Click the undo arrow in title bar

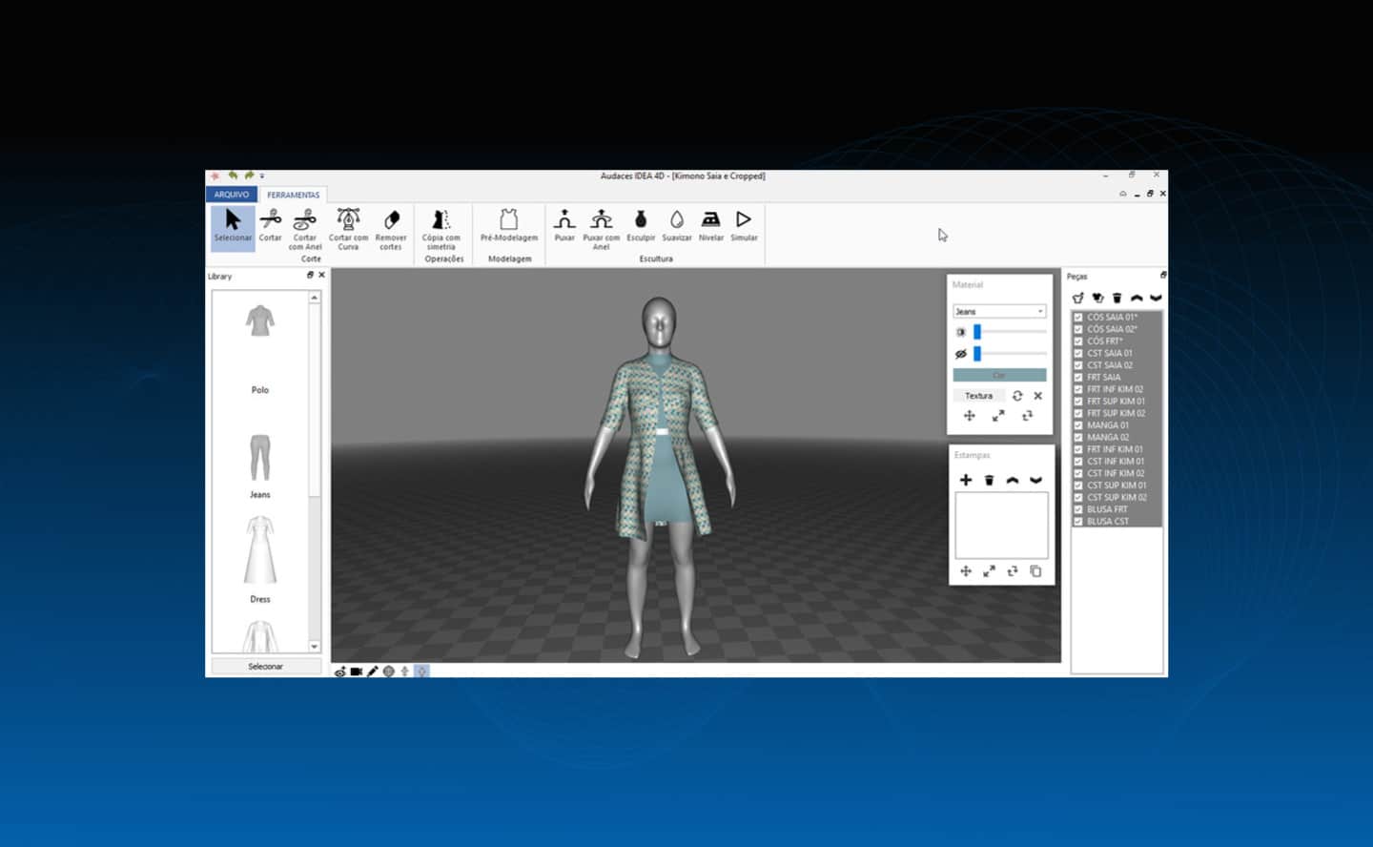233,176
